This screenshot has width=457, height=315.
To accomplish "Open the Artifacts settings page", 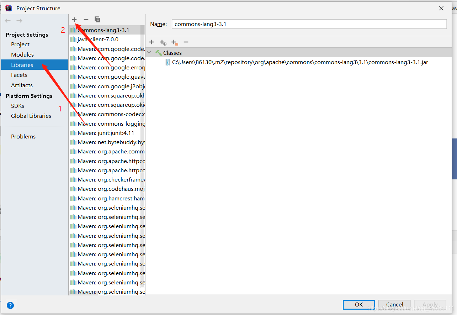I will pos(22,85).
